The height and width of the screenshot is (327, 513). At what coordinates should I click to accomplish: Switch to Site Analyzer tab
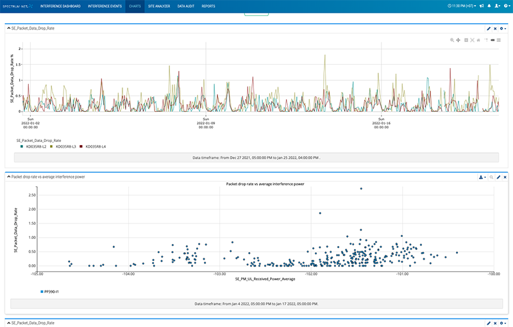[x=159, y=6]
